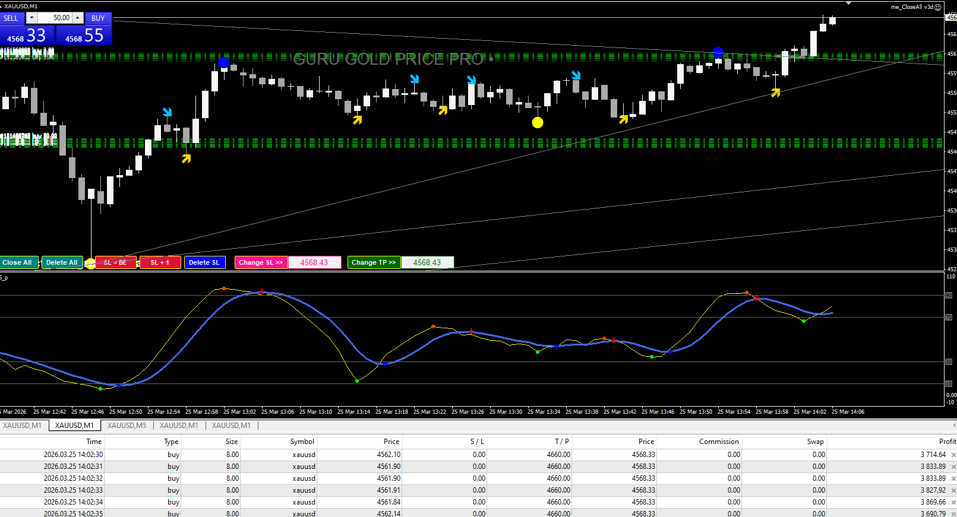This screenshot has width=957, height=517.
Task: Increase trade volume with the up arrow
Action: [x=77, y=18]
